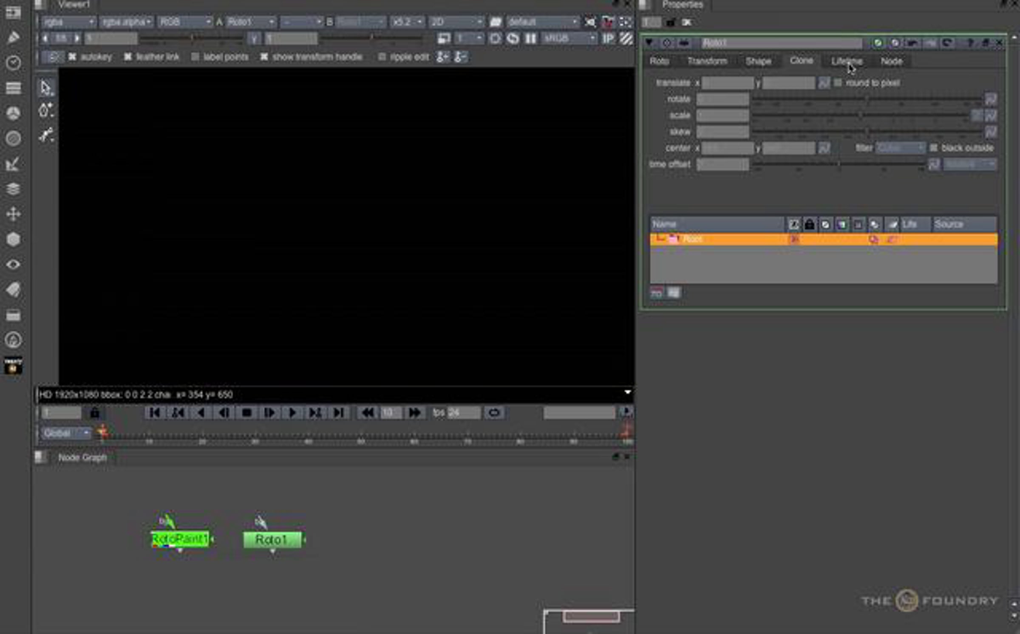The width and height of the screenshot is (1020, 634).
Task: Collapse the Roto1 properties panel triangle
Action: pos(649,42)
